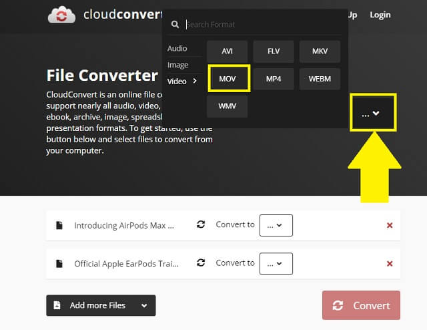Image resolution: width=427 pixels, height=330 pixels.
Task: Remove the Official Apple EarPods file
Action: point(390,263)
